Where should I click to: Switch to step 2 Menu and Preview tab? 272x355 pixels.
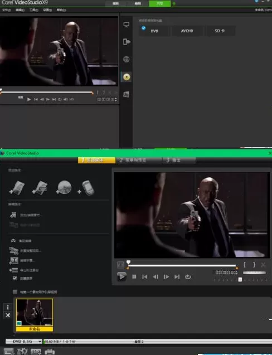pos(139,160)
